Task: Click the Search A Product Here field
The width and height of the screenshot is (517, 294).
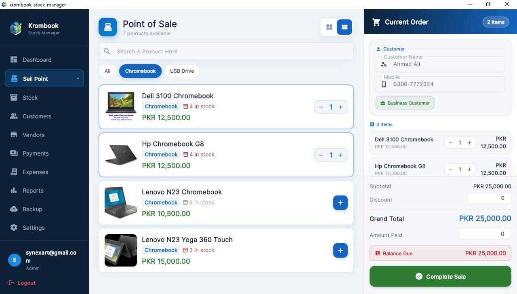Action: pyautogui.click(x=226, y=52)
